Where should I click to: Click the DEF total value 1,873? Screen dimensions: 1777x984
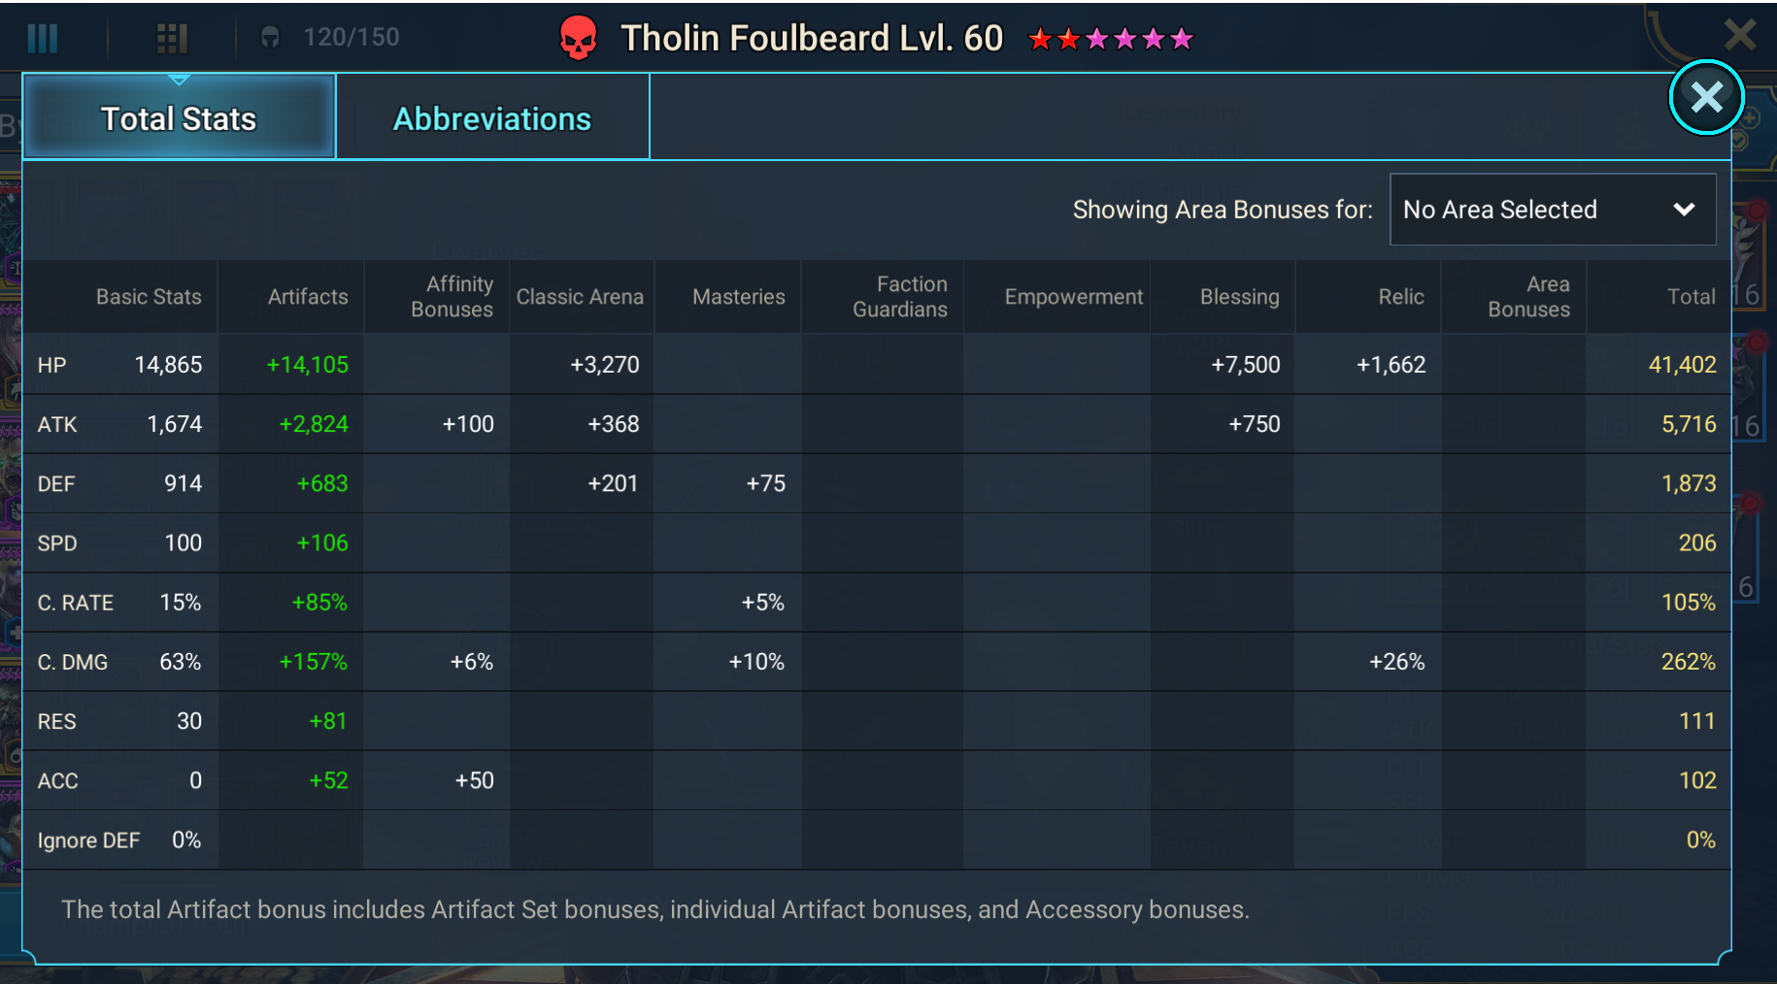pyautogui.click(x=1689, y=483)
